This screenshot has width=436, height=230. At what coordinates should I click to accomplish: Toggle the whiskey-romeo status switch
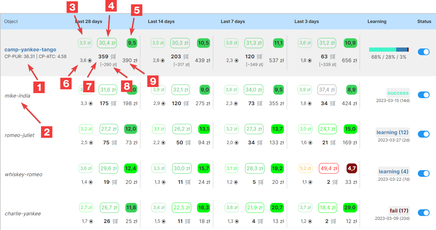coord(424,173)
